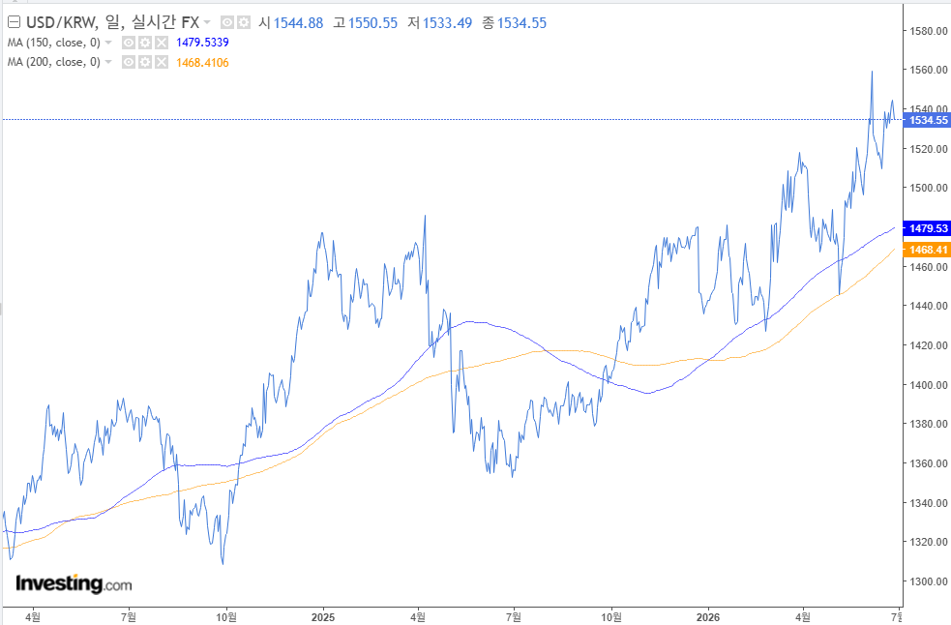Open settings gear for MA 200 indicator
Image resolution: width=951 pixels, height=625 pixels.
(145, 62)
